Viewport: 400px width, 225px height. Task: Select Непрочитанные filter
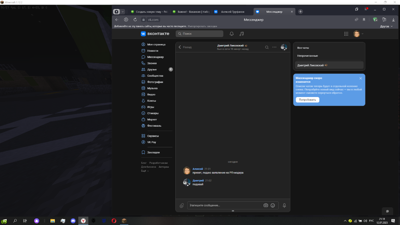[x=329, y=56]
